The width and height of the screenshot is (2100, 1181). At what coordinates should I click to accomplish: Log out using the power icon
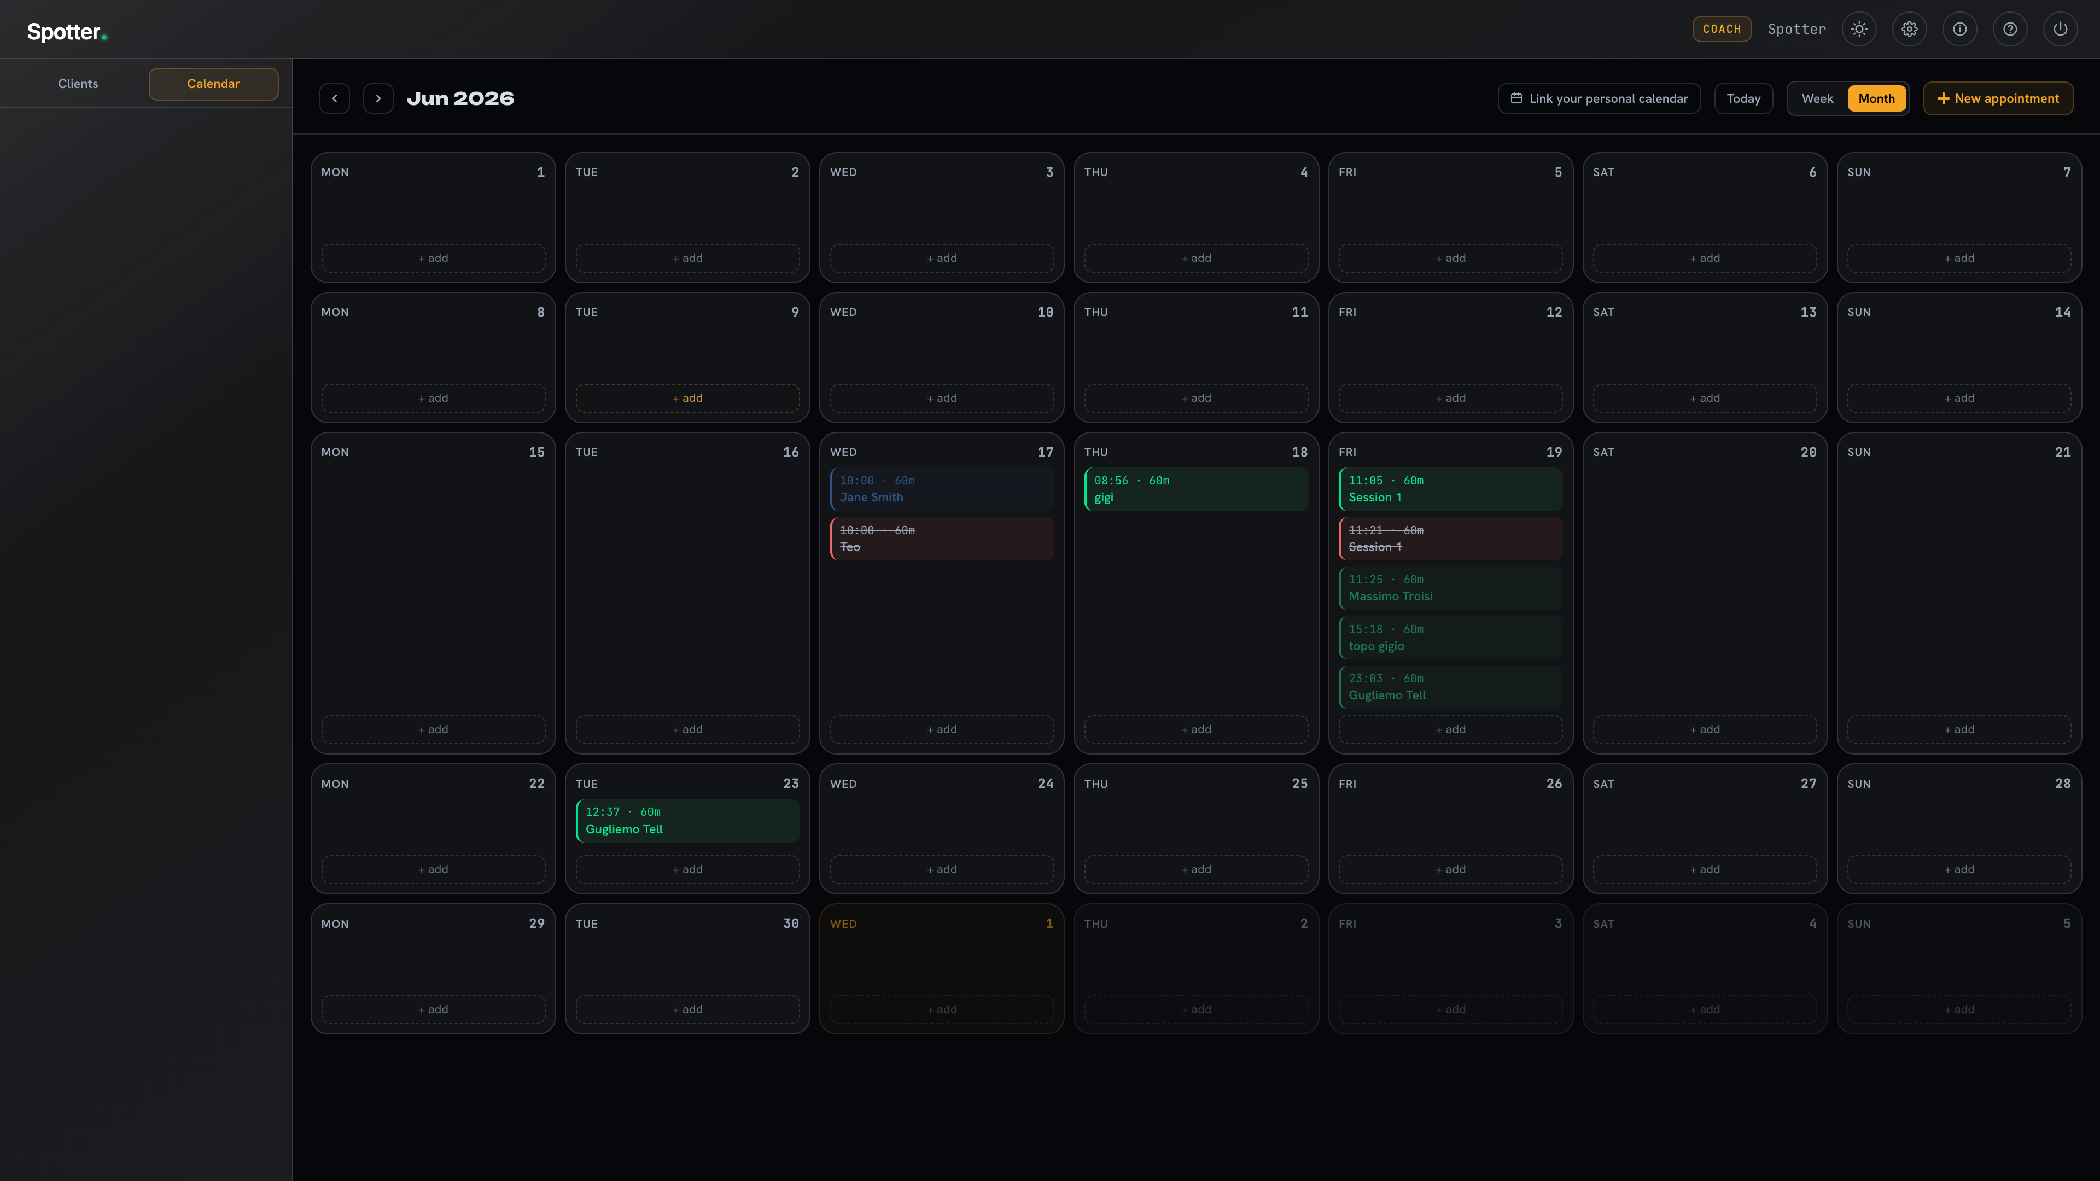(x=2060, y=30)
